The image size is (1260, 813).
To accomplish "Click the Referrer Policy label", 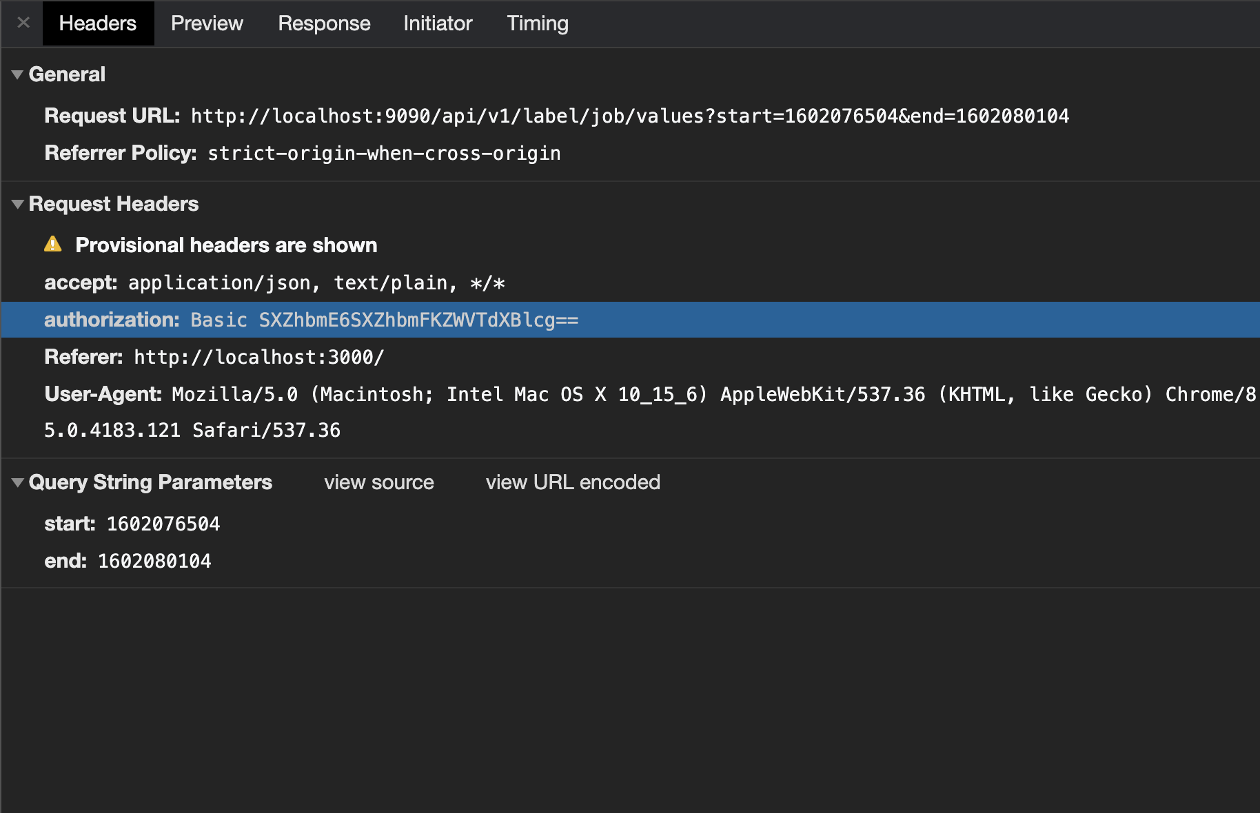I will click(121, 153).
